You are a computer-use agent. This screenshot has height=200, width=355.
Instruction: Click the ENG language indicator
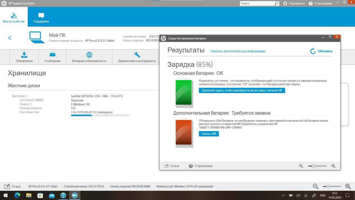point(323,196)
